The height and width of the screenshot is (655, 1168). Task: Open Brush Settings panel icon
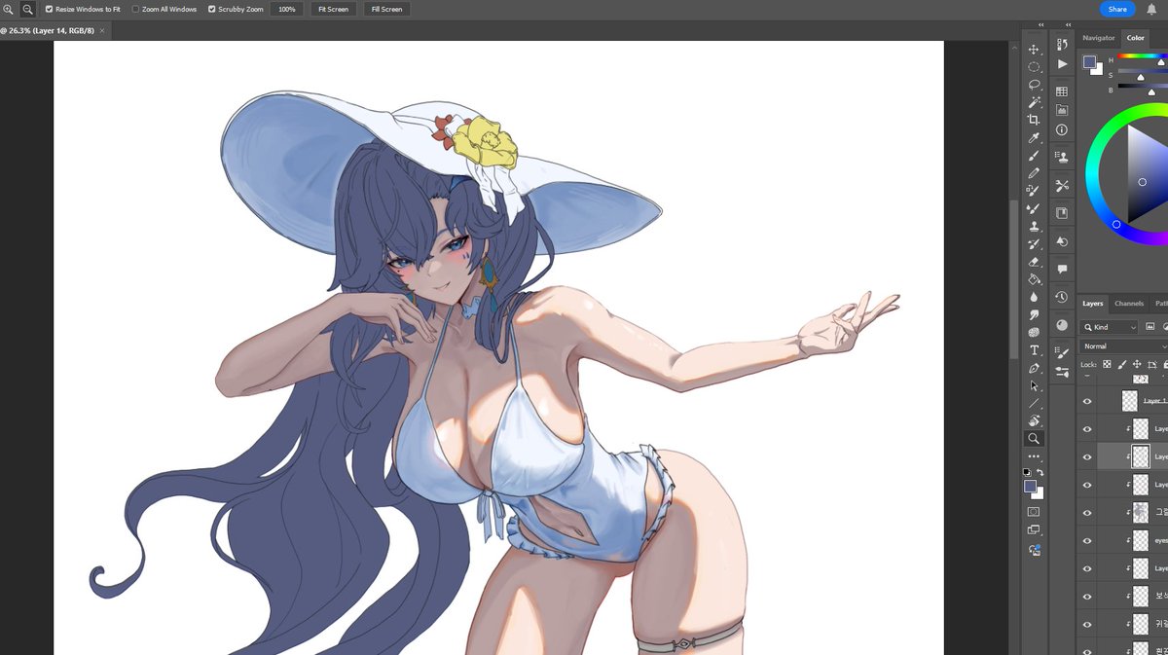click(1061, 351)
